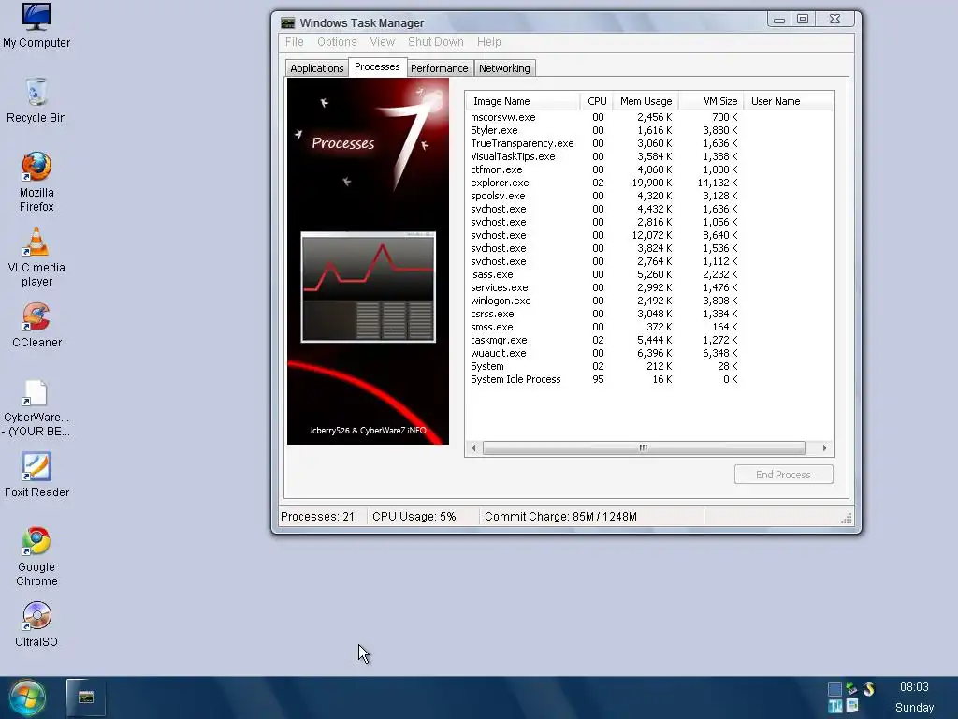Switch to the Performance tab
The width and height of the screenshot is (958, 719).
440,68
